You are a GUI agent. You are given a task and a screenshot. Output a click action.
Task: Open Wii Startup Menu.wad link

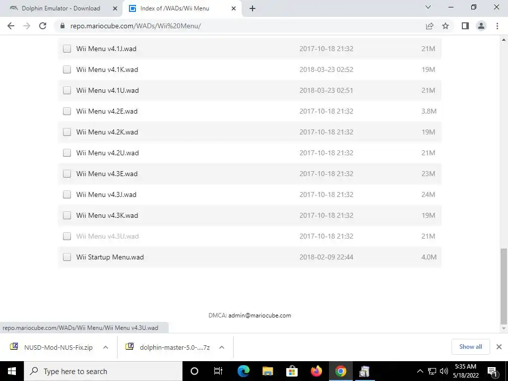110,257
